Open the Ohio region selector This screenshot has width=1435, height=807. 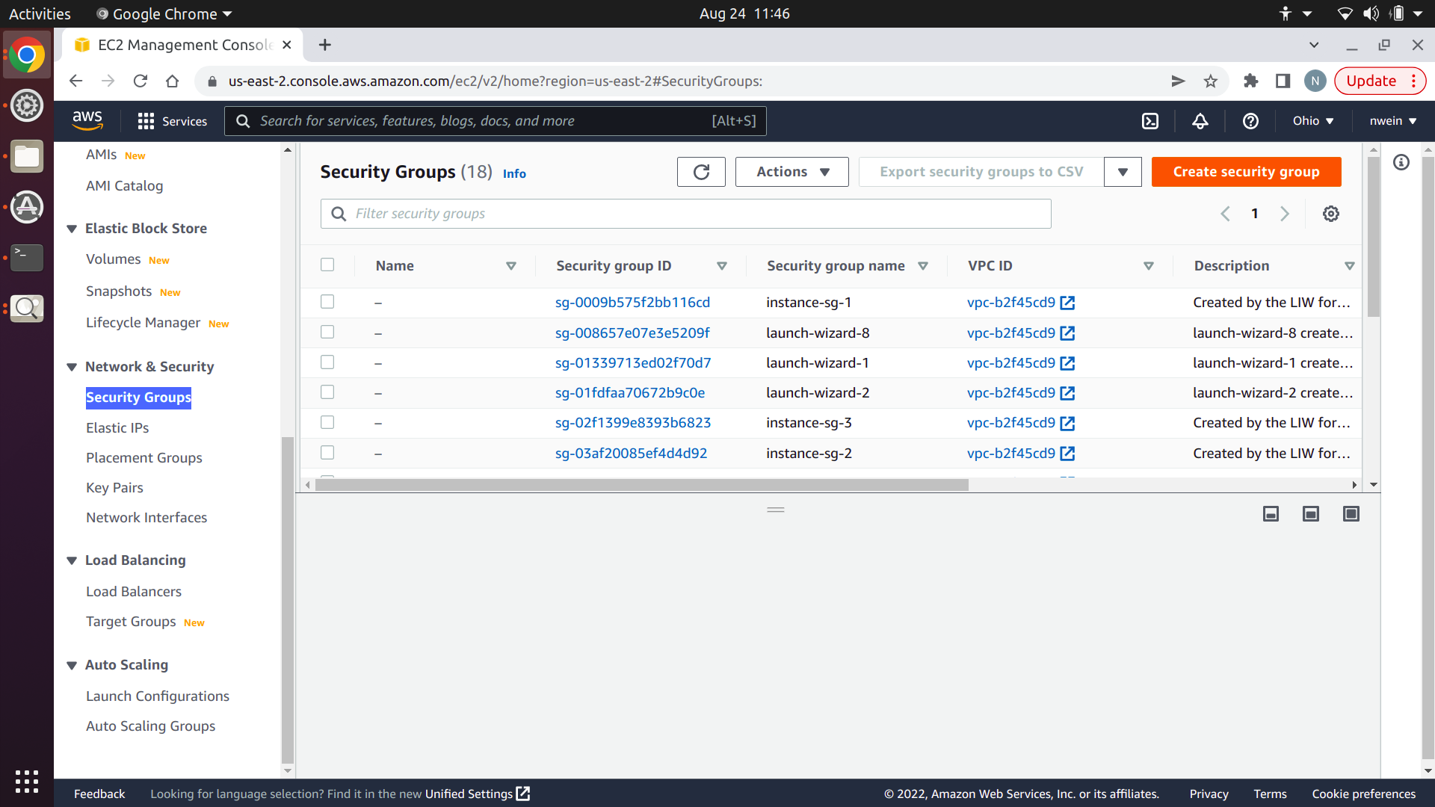pyautogui.click(x=1313, y=121)
